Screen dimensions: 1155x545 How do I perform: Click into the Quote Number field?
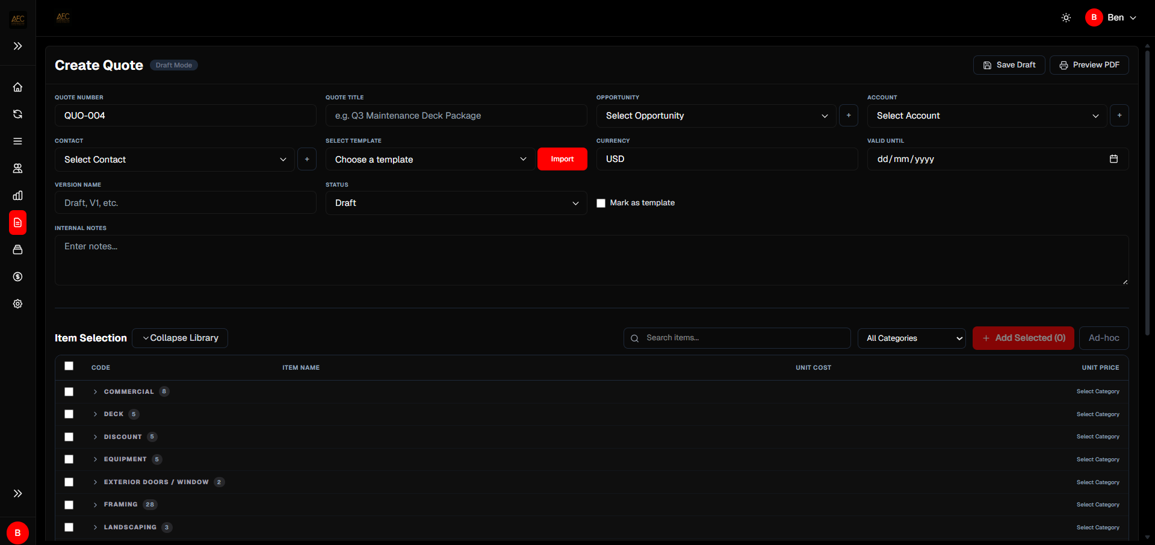(x=185, y=116)
